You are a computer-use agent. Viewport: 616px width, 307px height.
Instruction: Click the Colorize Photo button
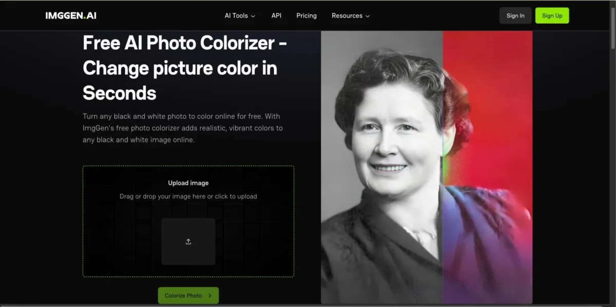(188, 296)
